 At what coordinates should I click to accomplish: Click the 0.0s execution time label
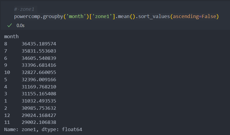(x=20, y=26)
